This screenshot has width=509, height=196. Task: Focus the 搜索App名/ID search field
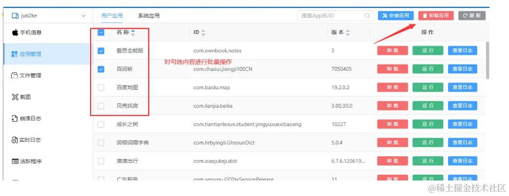pyautogui.click(x=335, y=16)
